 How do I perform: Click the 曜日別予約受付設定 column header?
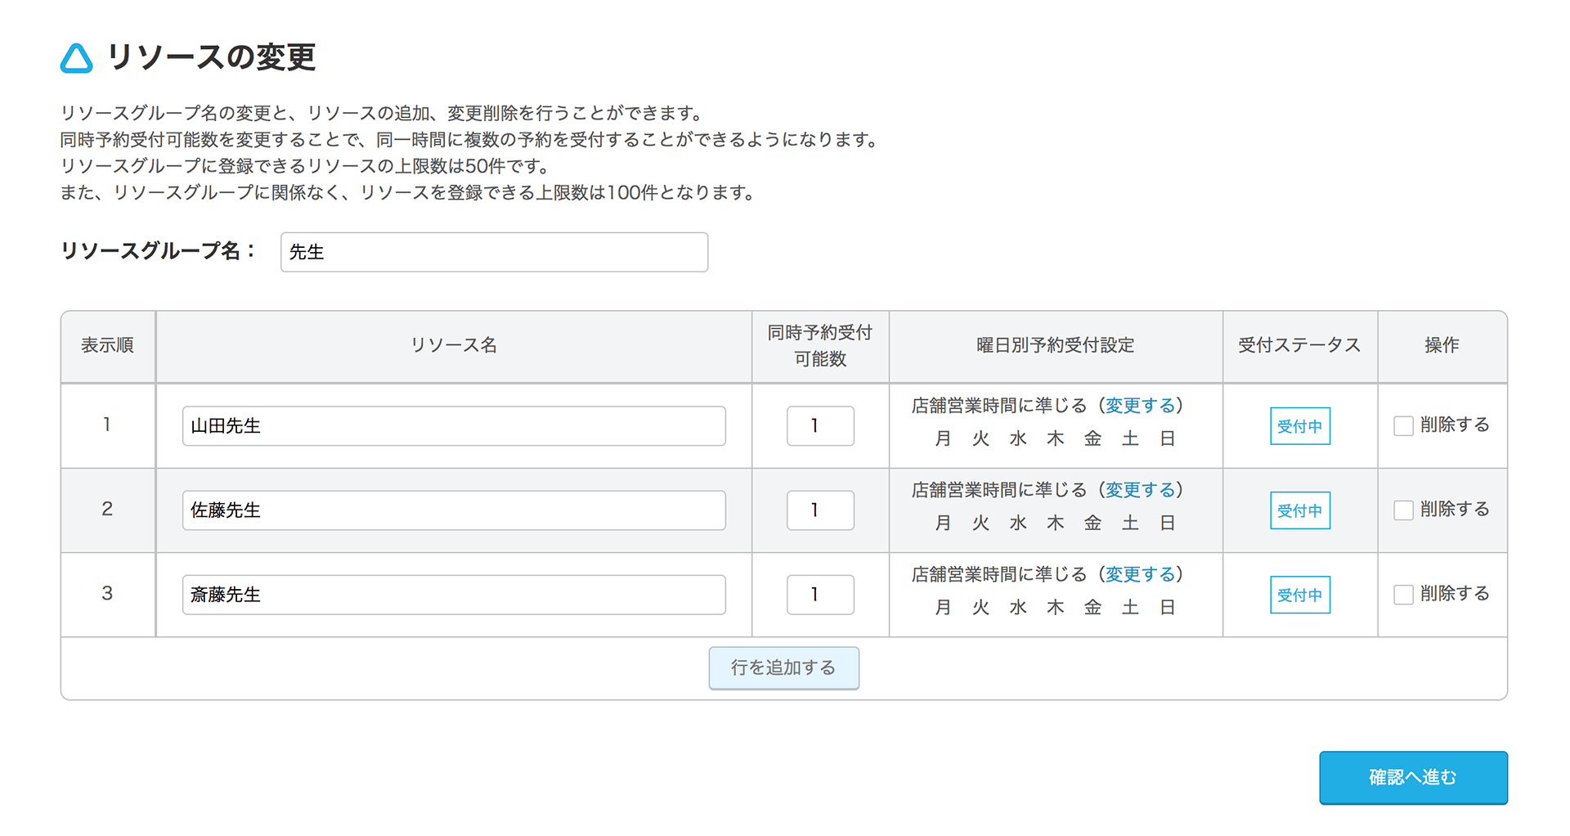[x=1056, y=346]
